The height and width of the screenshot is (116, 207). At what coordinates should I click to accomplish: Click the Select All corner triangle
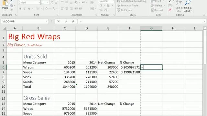pyautogui.click(x=4, y=28)
